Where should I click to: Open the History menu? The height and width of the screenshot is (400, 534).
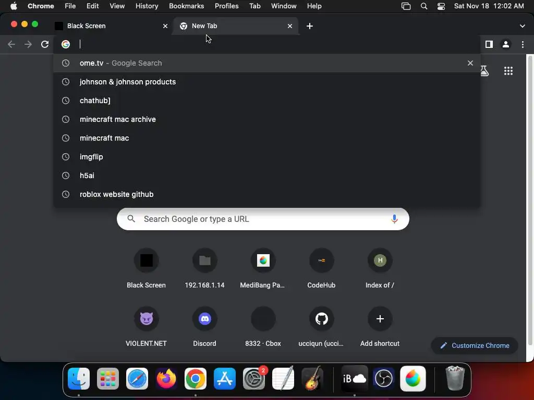point(147,6)
